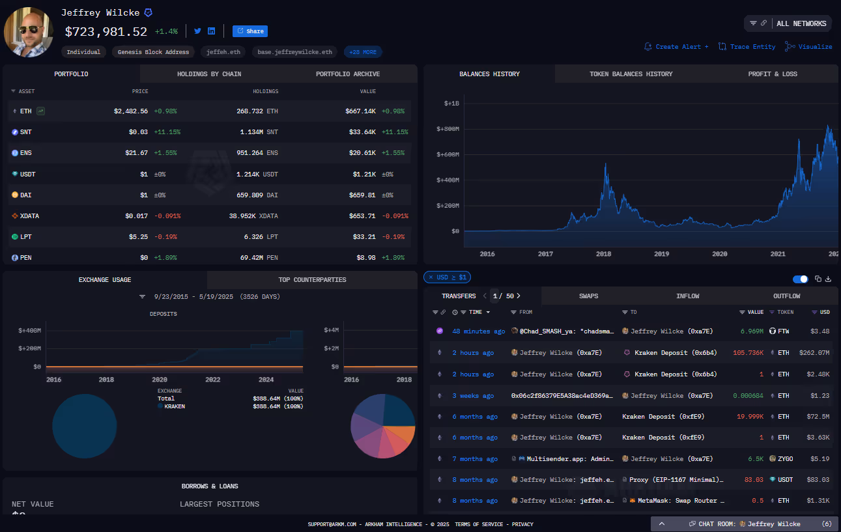
Task: Click the Kraken legend color dot
Action: point(160,406)
